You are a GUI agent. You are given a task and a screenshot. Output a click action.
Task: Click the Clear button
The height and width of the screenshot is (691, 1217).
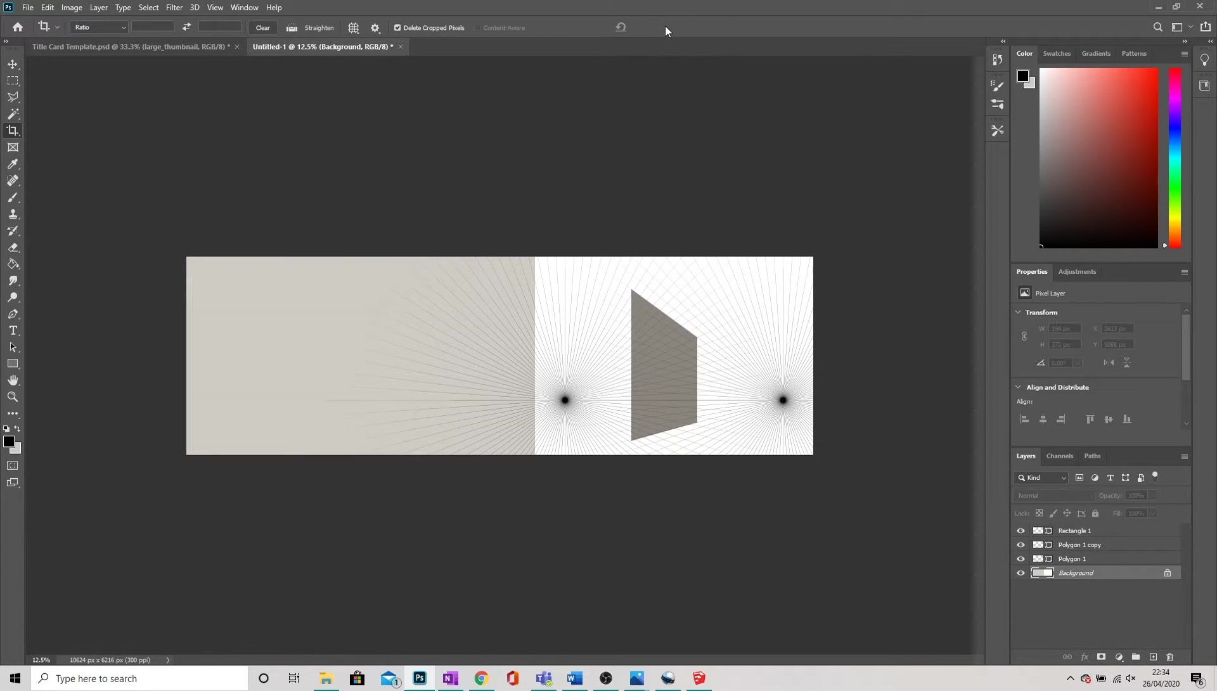tap(262, 28)
